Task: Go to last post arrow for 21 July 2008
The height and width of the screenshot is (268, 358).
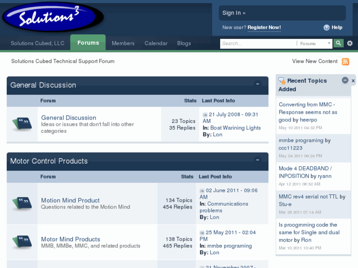Action: (x=205, y=115)
